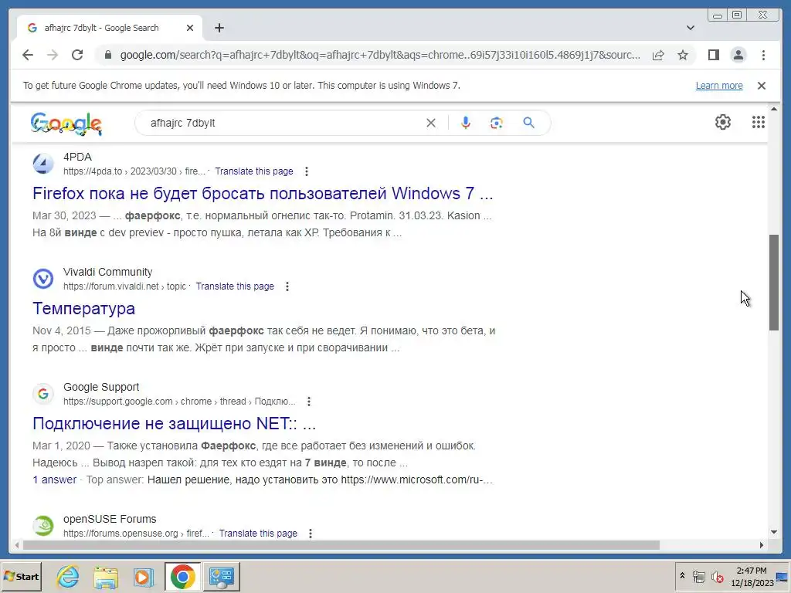Image resolution: width=791 pixels, height=593 pixels.
Task: Open the 4PDA Firefox Windows 7 result
Action: [263, 194]
